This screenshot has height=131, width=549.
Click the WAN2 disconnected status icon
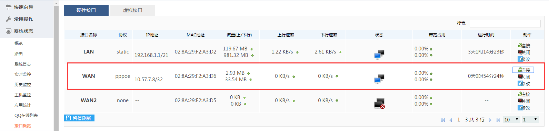379,103
